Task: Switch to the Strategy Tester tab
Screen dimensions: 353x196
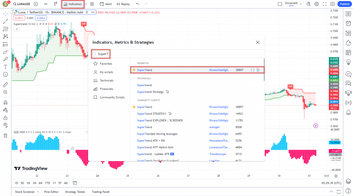Action: click(x=75, y=192)
